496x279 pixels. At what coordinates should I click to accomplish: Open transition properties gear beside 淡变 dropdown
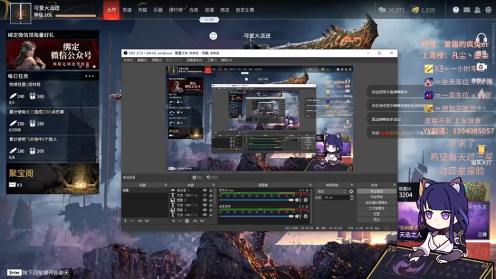point(351,192)
